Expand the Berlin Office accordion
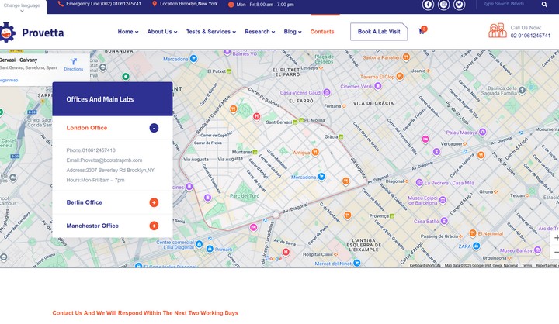This screenshot has width=559, height=324. [x=154, y=202]
